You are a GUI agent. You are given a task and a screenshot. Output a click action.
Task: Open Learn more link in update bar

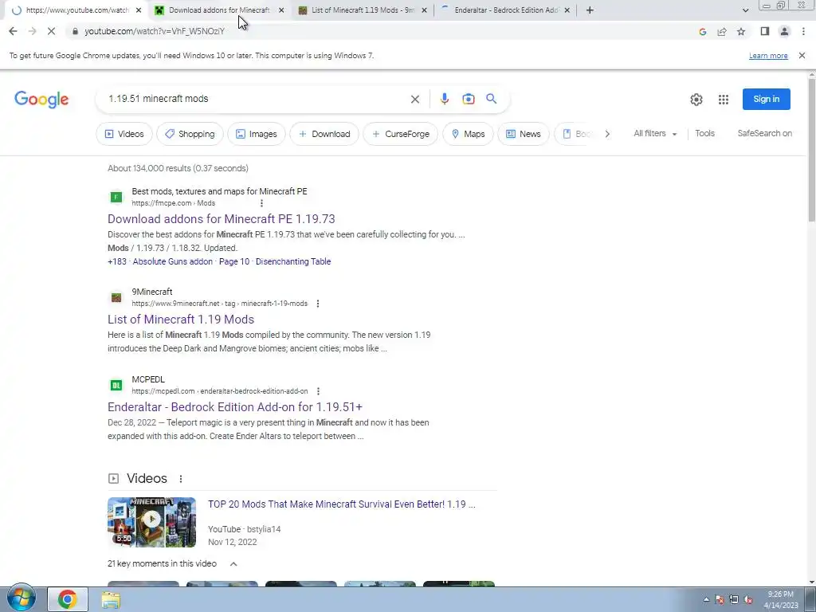coord(768,57)
